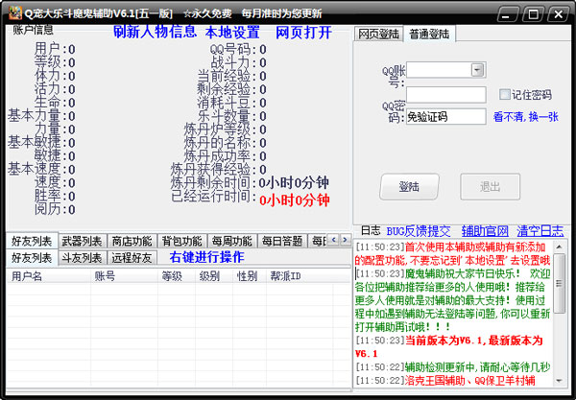Click the red 0小时0分钟 runtime value
This screenshot has height=400, width=576.
(x=295, y=200)
